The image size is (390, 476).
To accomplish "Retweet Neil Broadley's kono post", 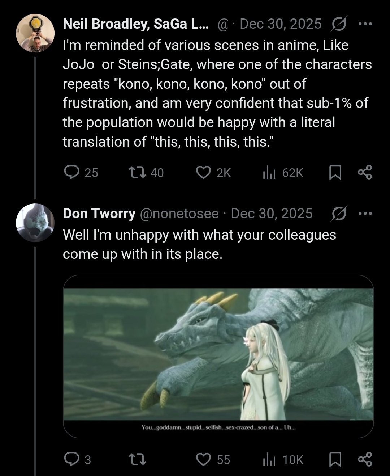I will 137,173.
